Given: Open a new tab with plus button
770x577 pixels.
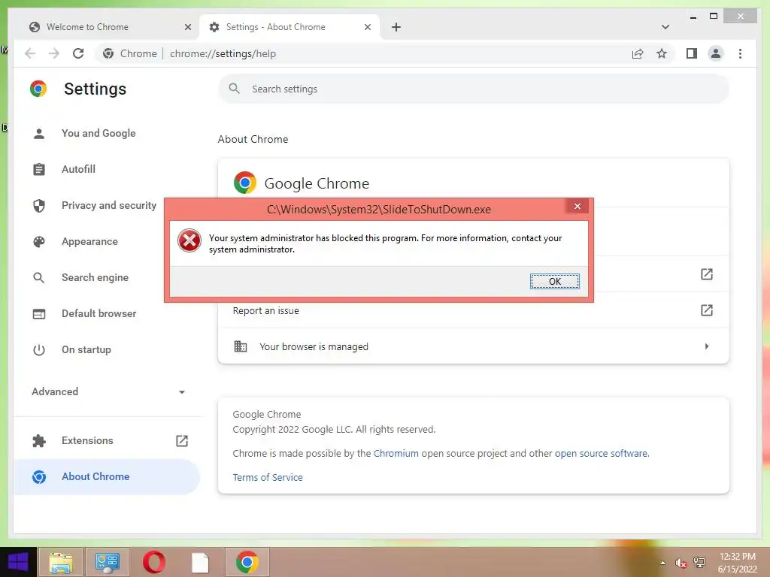Looking at the screenshot, I should pos(396,27).
